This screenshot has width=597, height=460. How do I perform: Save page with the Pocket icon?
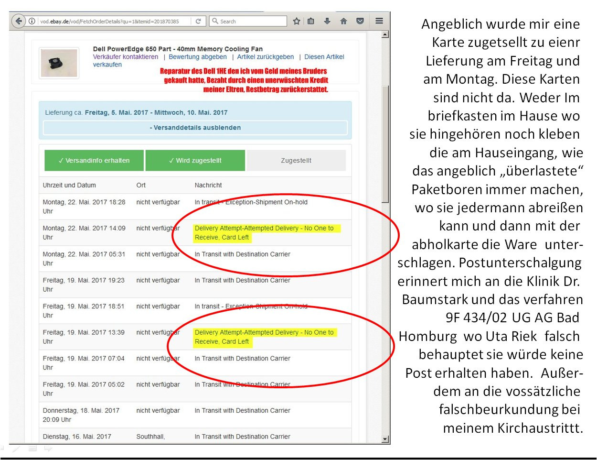360,21
